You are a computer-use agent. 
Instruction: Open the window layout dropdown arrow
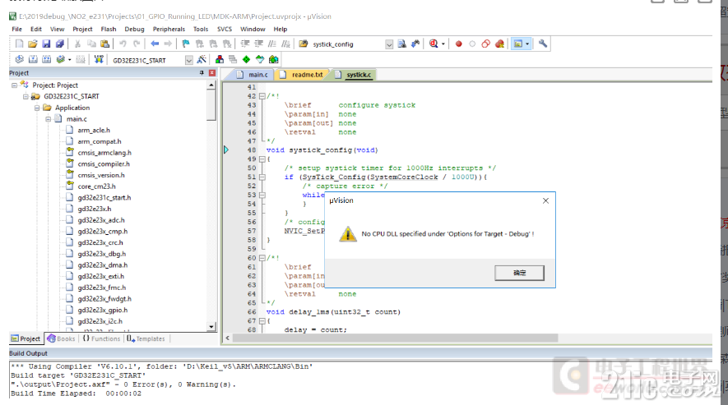[527, 44]
